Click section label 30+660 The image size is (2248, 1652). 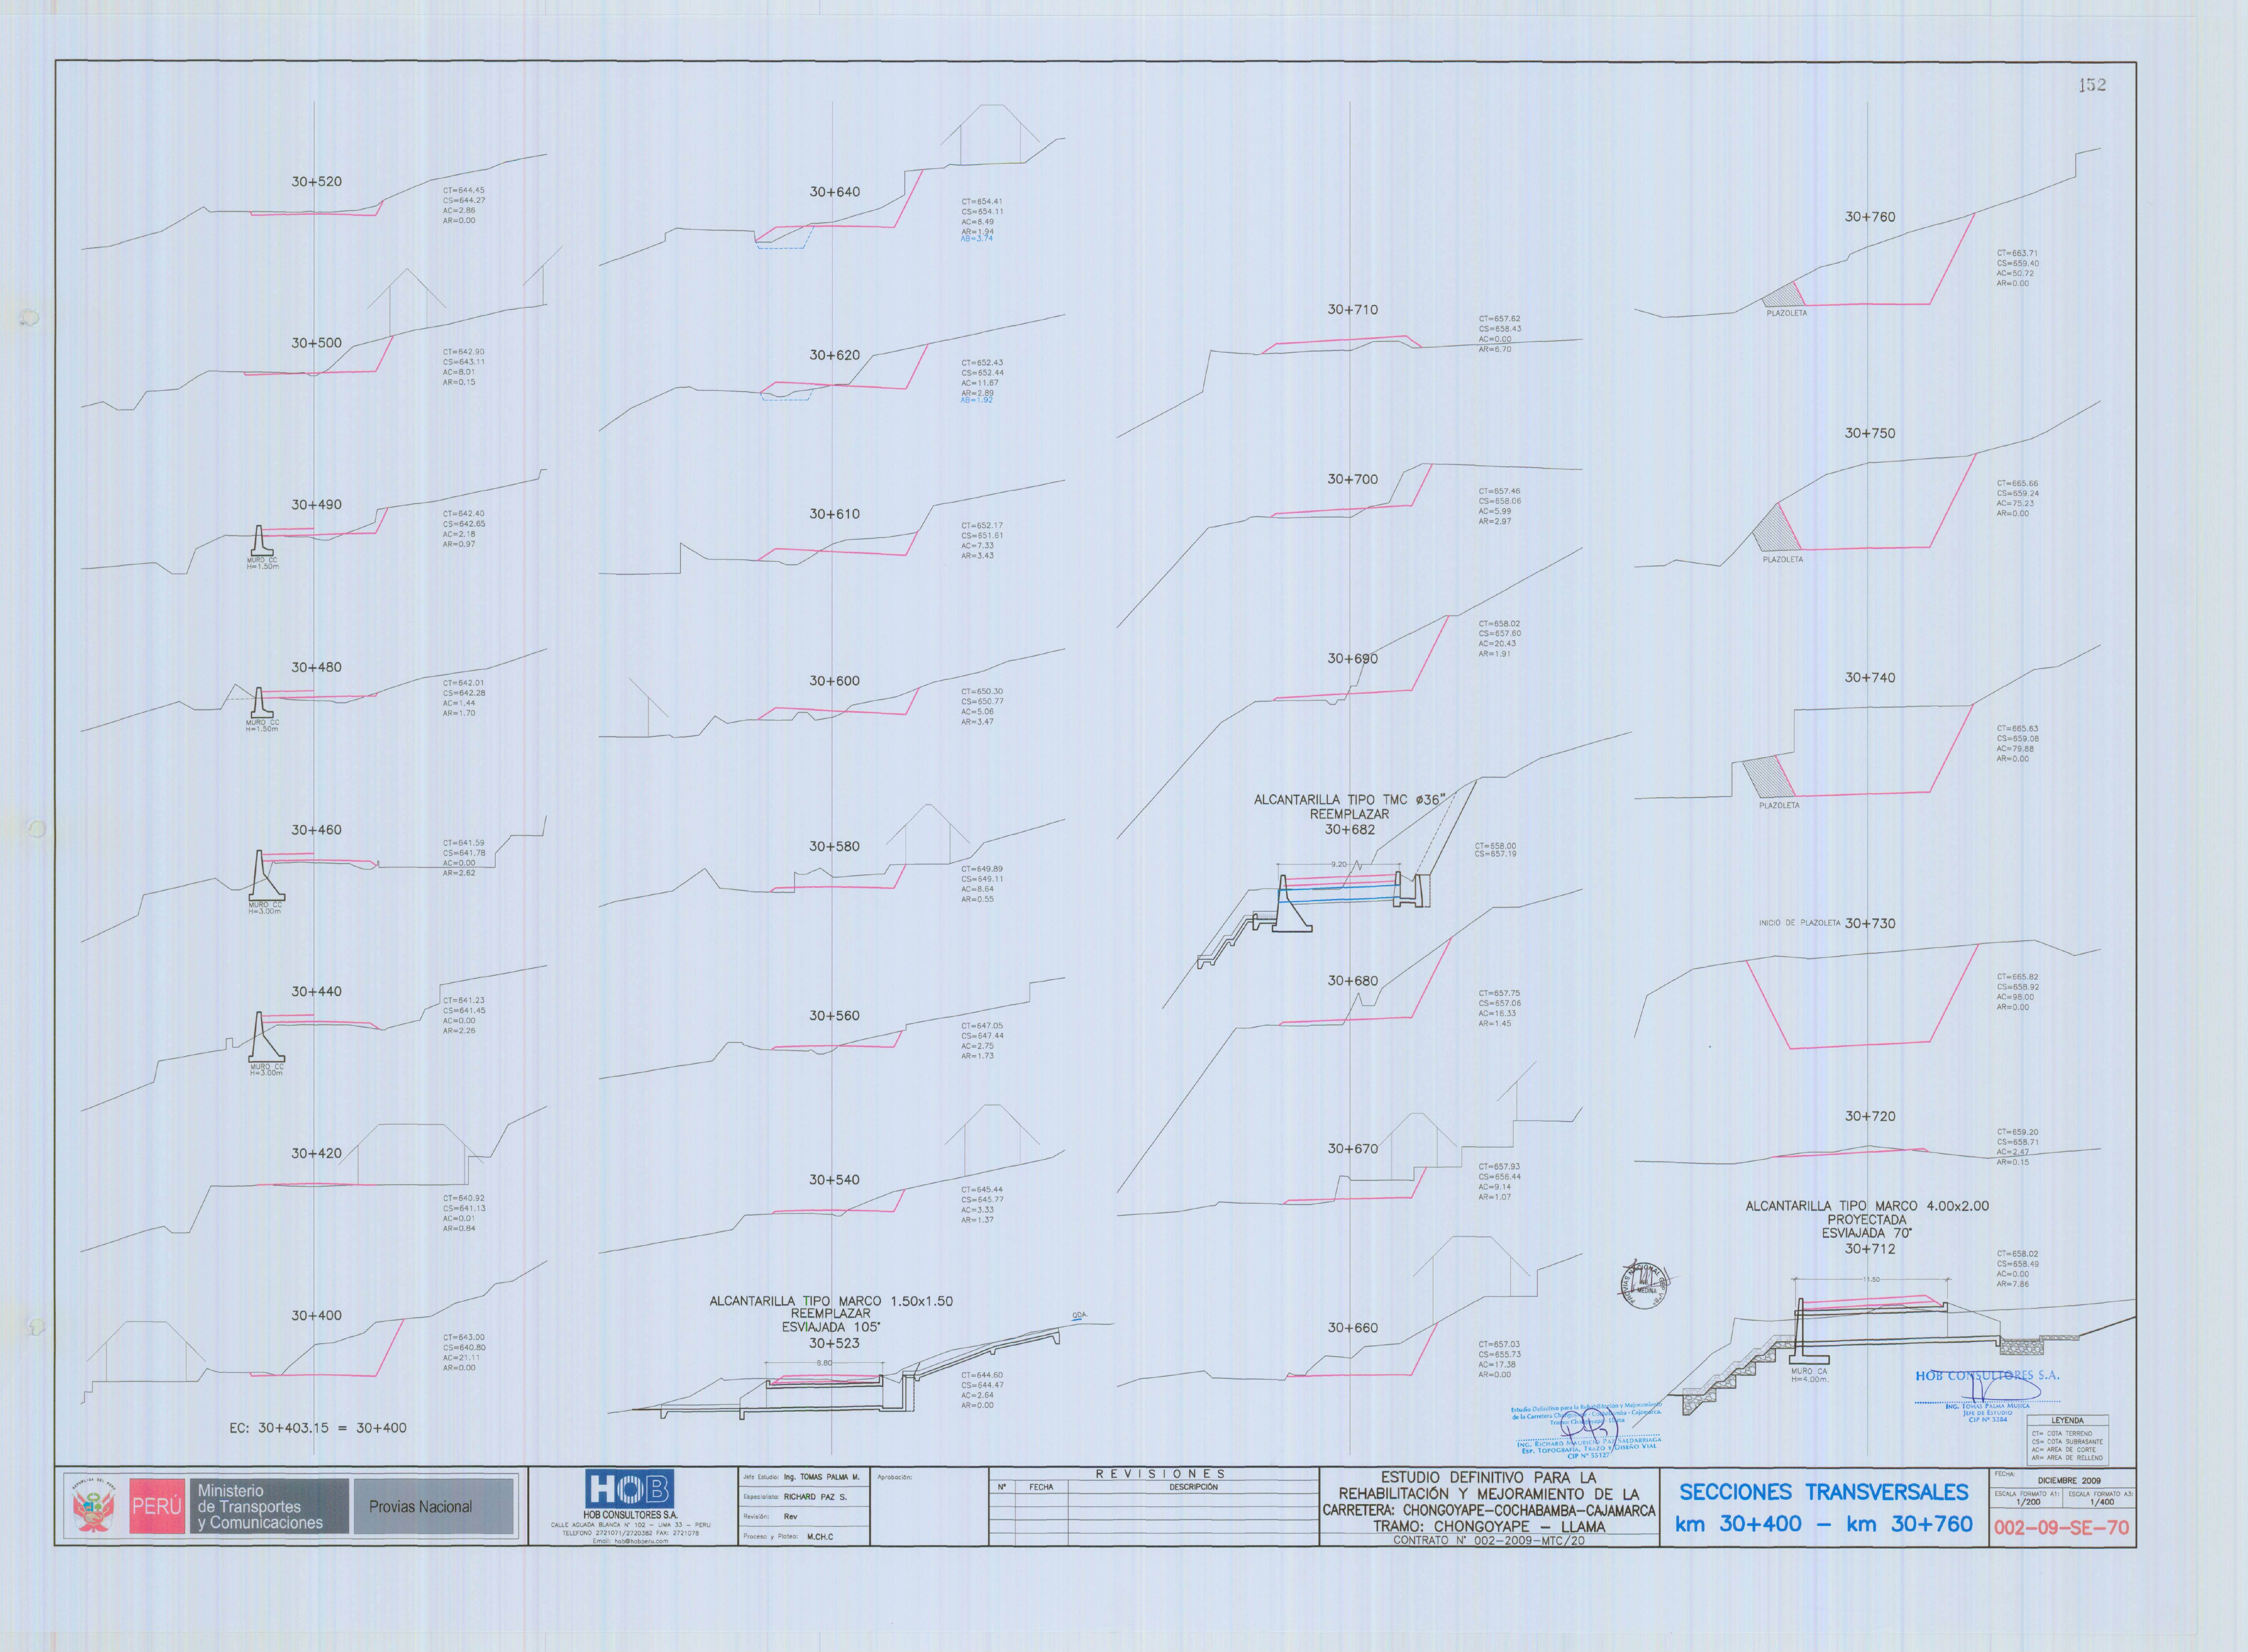pos(1353,1328)
